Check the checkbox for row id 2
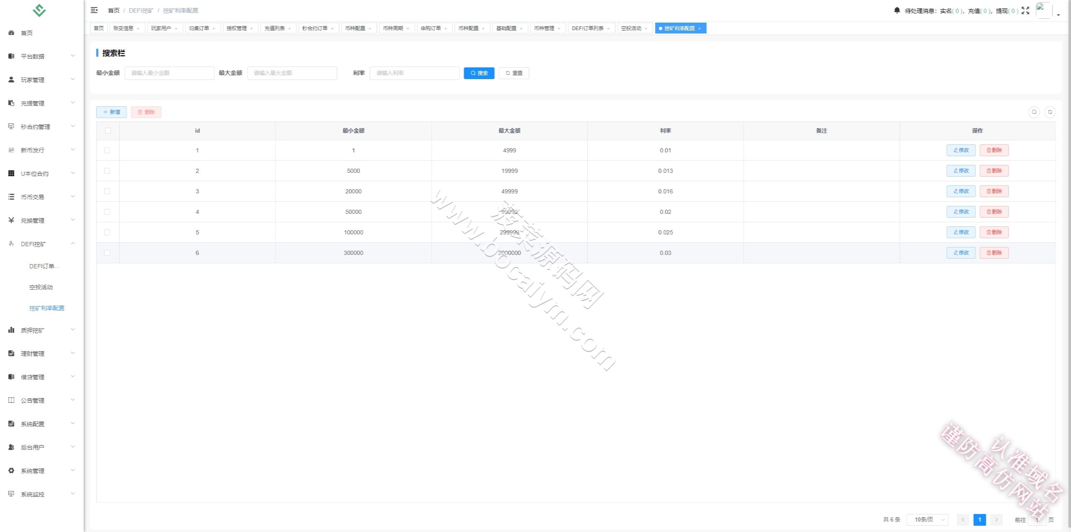The height and width of the screenshot is (532, 1071). (x=107, y=171)
